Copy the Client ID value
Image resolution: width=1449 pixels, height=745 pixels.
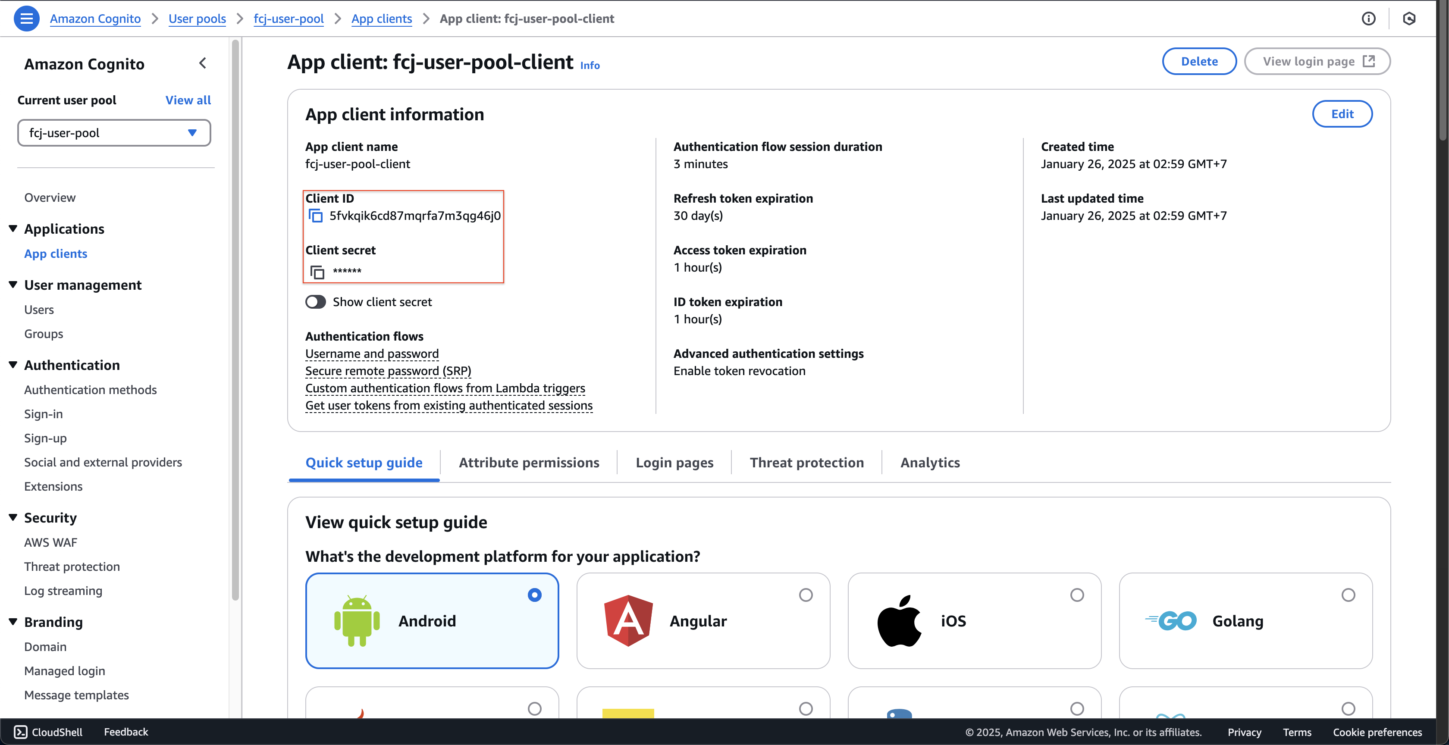[x=316, y=216]
